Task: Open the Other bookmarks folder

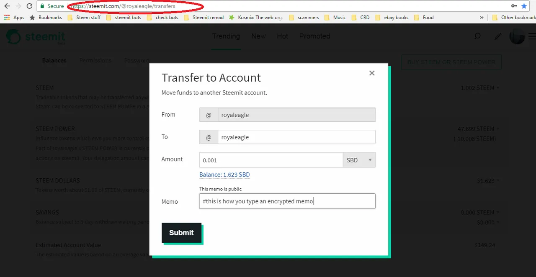Action: (x=514, y=18)
